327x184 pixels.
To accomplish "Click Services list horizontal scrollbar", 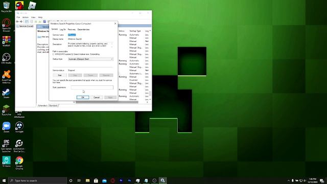I will click(x=107, y=102).
